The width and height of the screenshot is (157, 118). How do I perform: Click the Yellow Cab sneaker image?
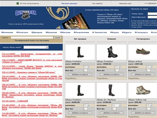pyautogui.click(x=143, y=90)
